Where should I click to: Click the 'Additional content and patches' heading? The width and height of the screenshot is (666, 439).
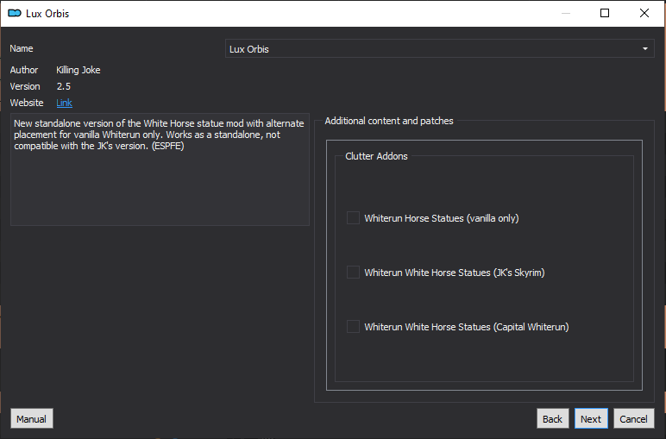389,121
